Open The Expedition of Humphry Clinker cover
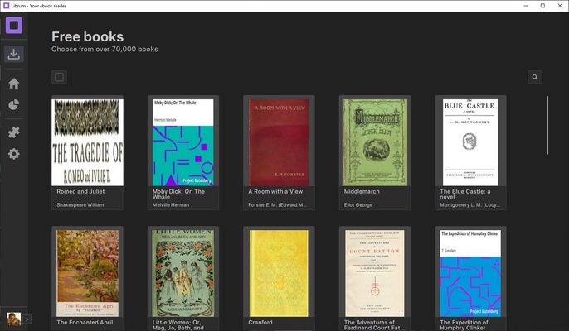Image resolution: width=569 pixels, height=331 pixels. click(x=470, y=273)
